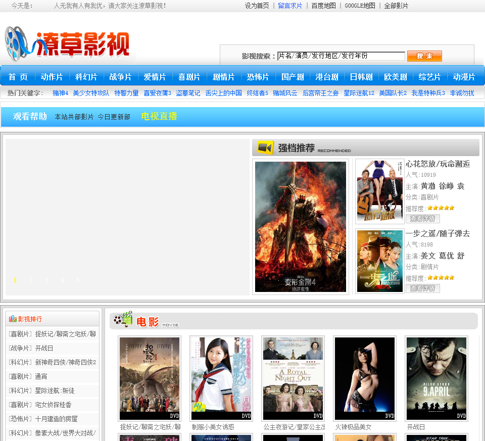This screenshot has width=485, height=441.
Task: Click the chart icon next to 影视排行
Action: point(13,319)
